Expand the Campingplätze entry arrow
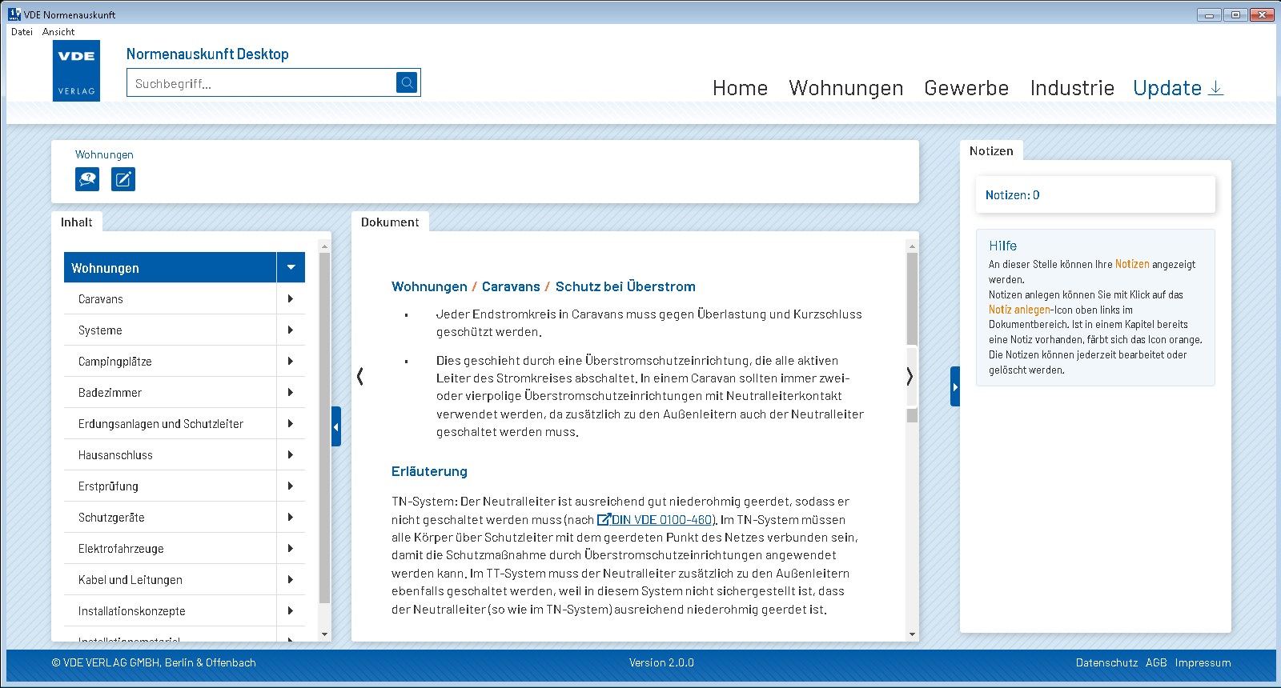 [291, 361]
